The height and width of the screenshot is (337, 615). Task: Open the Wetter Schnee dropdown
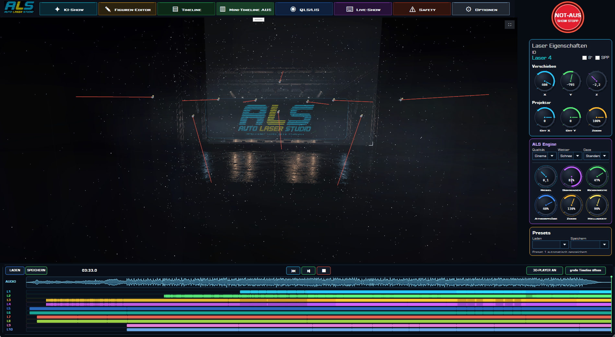point(570,156)
